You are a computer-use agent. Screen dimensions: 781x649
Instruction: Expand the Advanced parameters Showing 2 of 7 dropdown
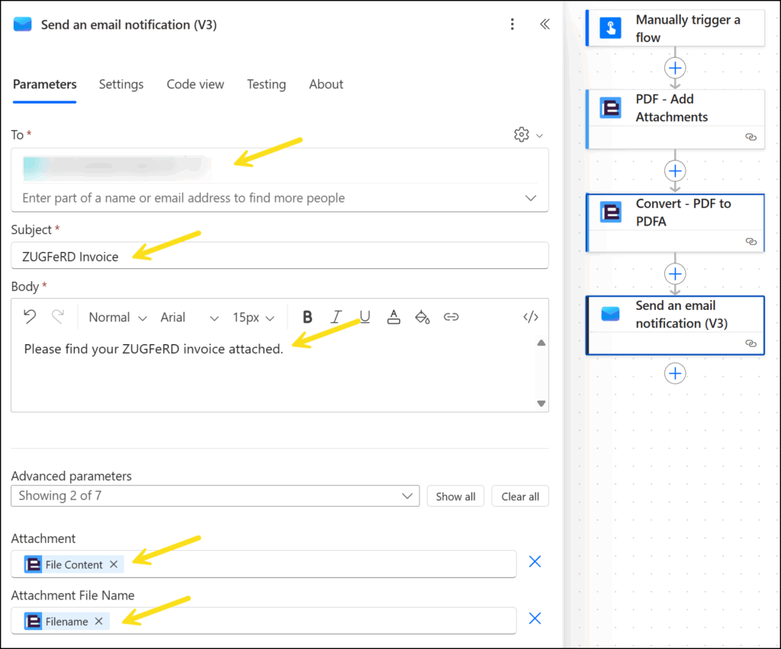(215, 496)
